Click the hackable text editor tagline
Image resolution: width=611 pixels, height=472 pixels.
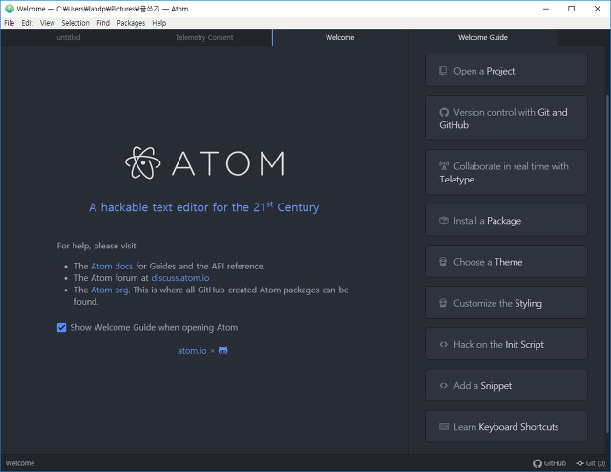(204, 207)
